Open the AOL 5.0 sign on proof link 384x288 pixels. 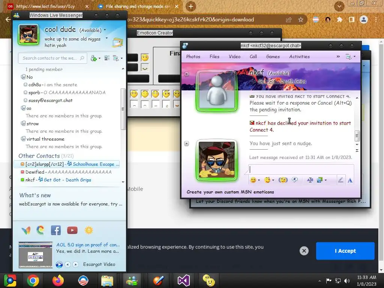(x=88, y=244)
